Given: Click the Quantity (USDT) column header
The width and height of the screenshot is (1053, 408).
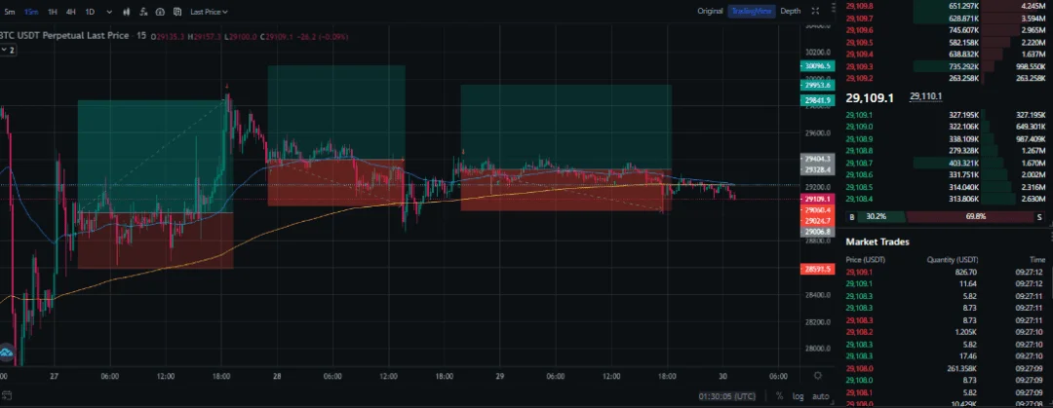Looking at the screenshot, I should point(953,260).
